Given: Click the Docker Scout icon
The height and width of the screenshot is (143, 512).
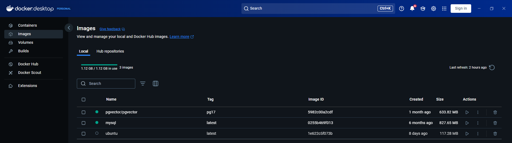Looking at the screenshot, I should click(x=11, y=73).
